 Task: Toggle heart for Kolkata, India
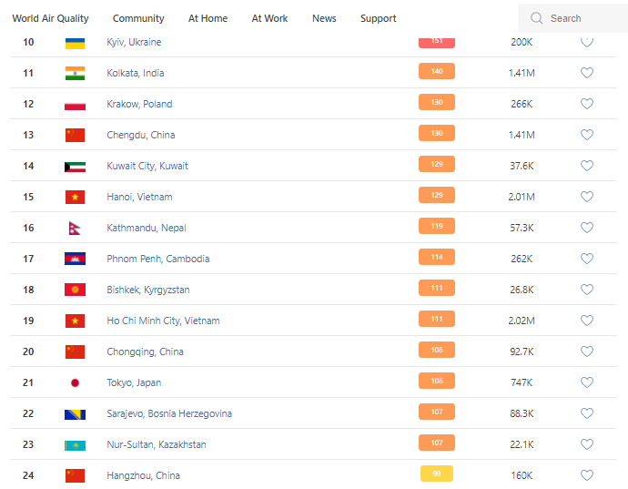point(587,73)
